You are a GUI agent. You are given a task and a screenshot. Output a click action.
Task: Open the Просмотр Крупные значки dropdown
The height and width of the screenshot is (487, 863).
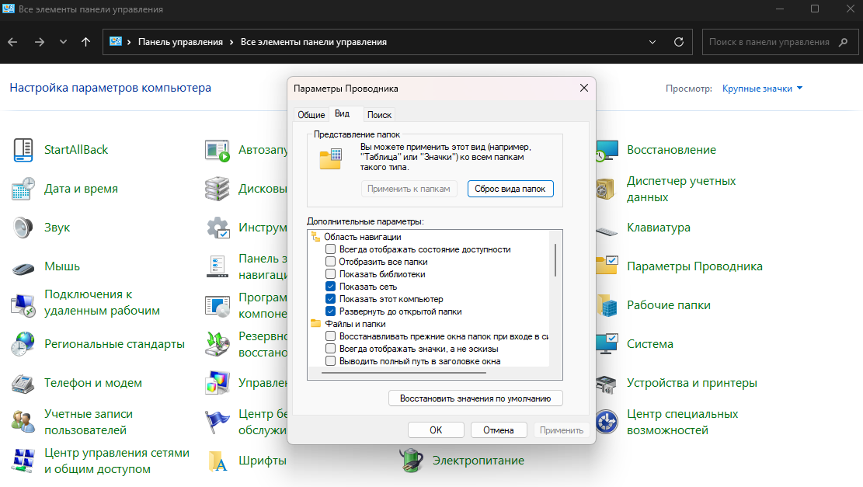(762, 89)
